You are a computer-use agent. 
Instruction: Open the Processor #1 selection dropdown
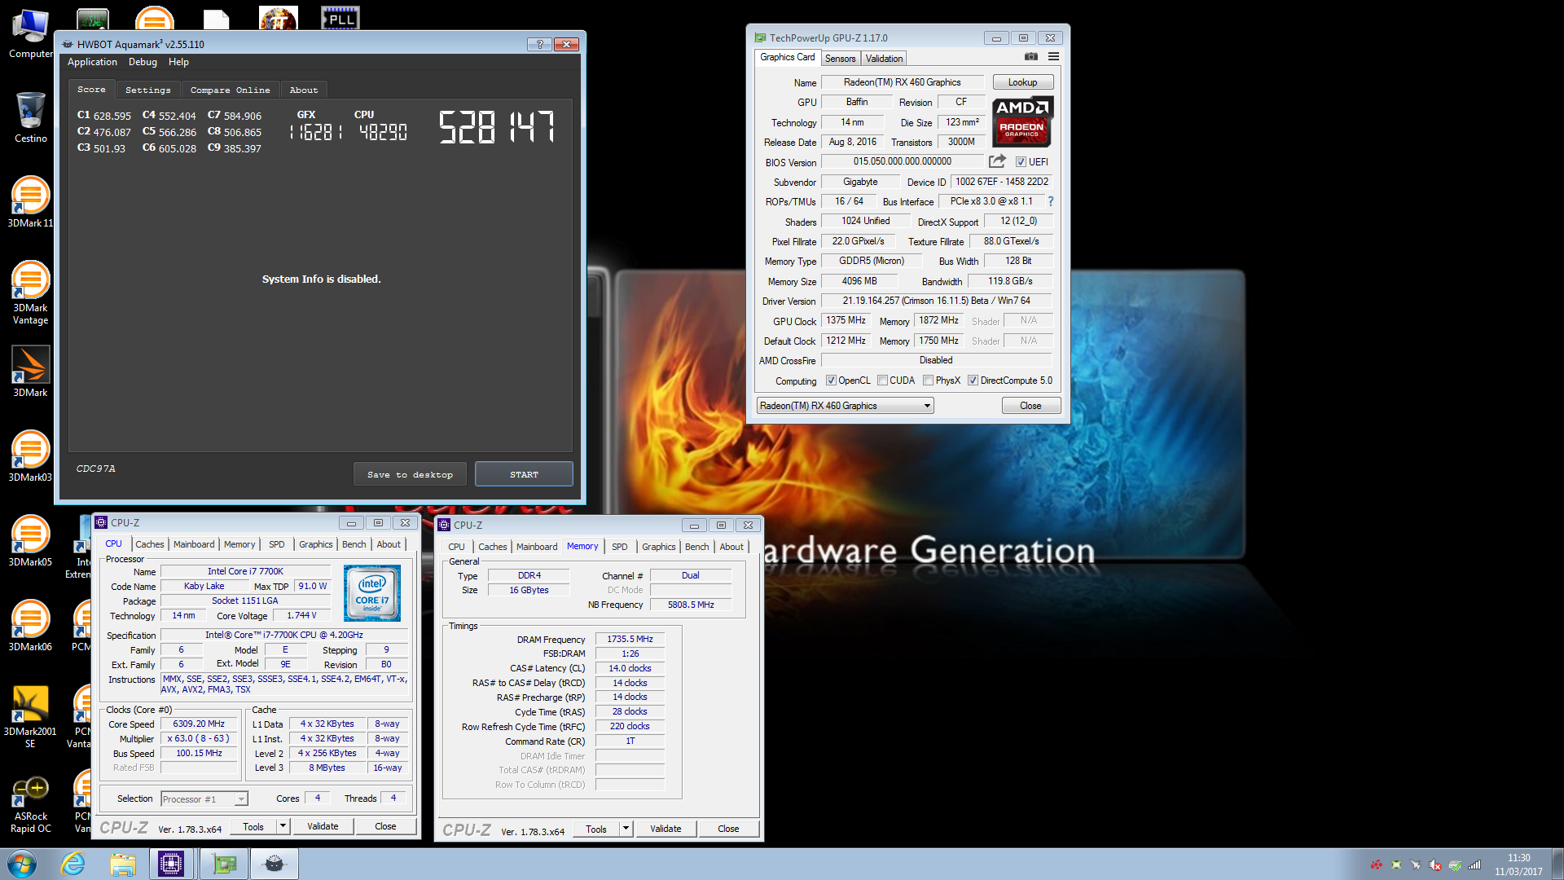[204, 799]
